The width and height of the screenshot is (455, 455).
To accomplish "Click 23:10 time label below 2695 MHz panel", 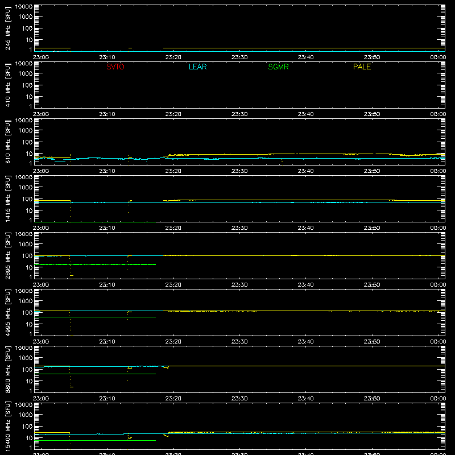I will [x=107, y=285].
